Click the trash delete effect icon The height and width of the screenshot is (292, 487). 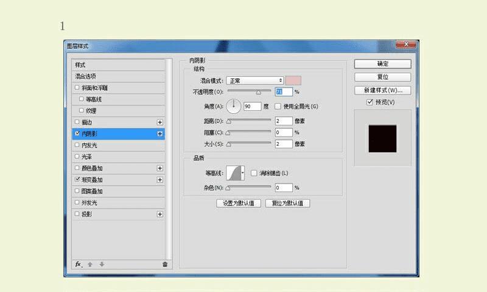(x=165, y=265)
